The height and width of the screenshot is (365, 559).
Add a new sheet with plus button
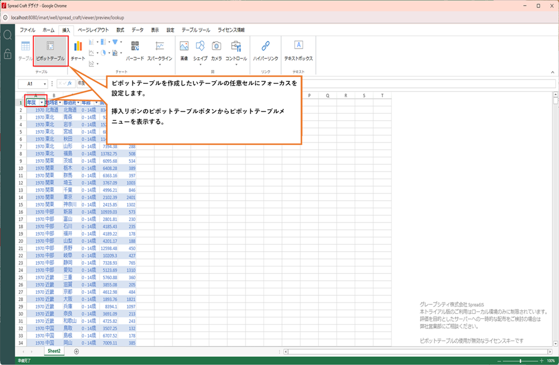pyautogui.click(x=76, y=351)
